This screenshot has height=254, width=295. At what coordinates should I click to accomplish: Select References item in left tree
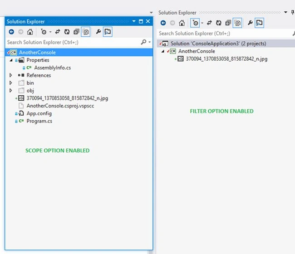[x=39, y=75]
